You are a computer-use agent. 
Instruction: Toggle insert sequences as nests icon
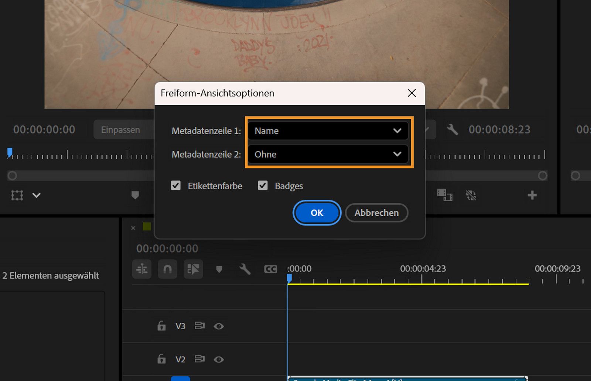(x=142, y=269)
